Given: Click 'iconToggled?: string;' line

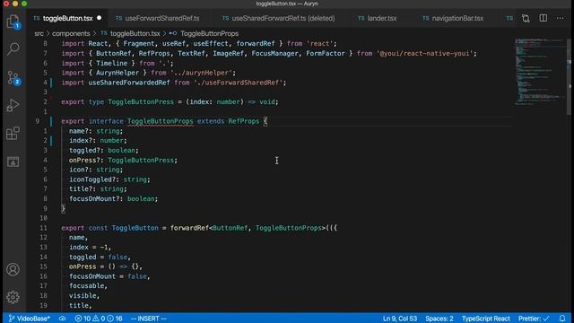Looking at the screenshot, I should [109, 179].
